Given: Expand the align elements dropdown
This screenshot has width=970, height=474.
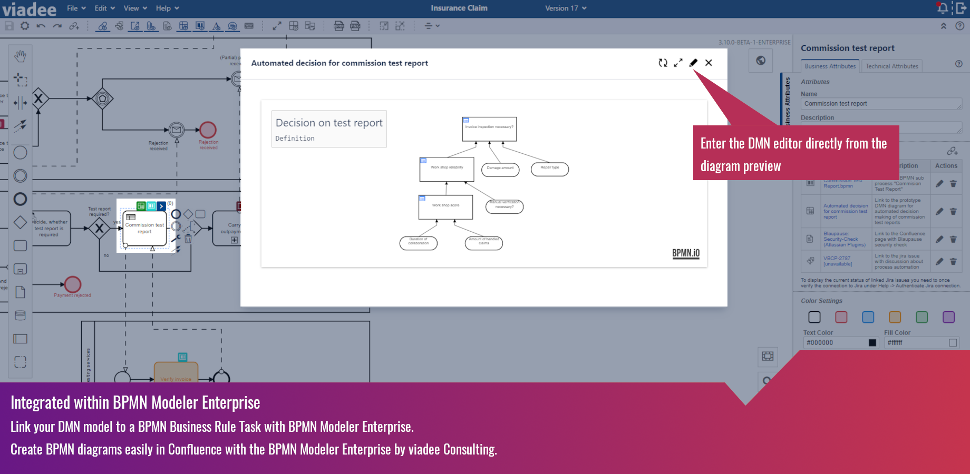Looking at the screenshot, I should pos(432,26).
